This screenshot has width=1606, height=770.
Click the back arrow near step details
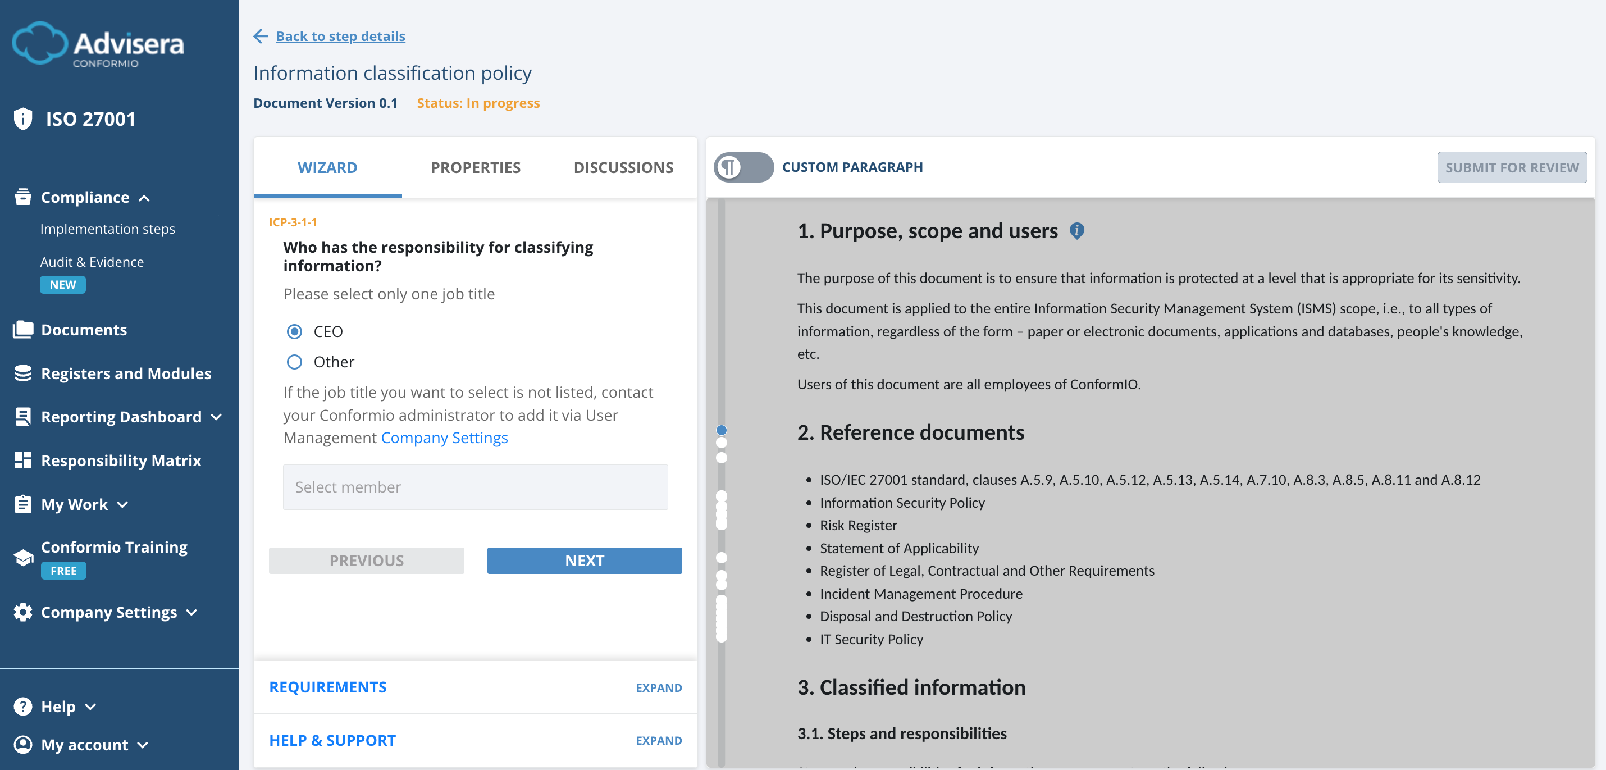[261, 36]
